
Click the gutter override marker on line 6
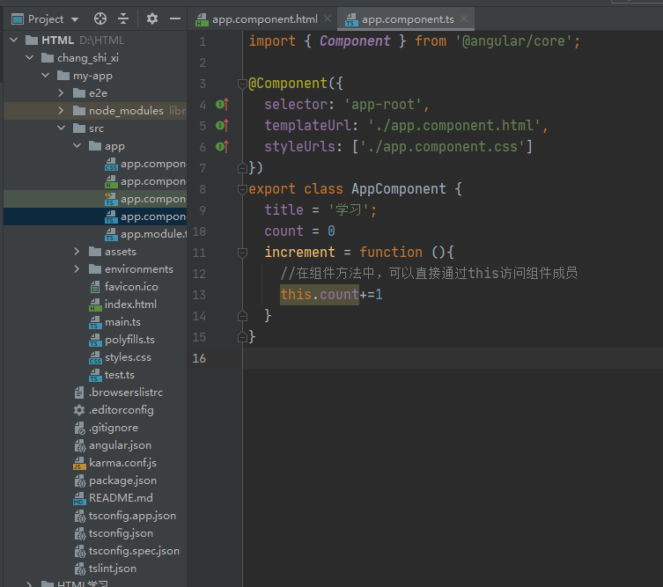pos(223,146)
